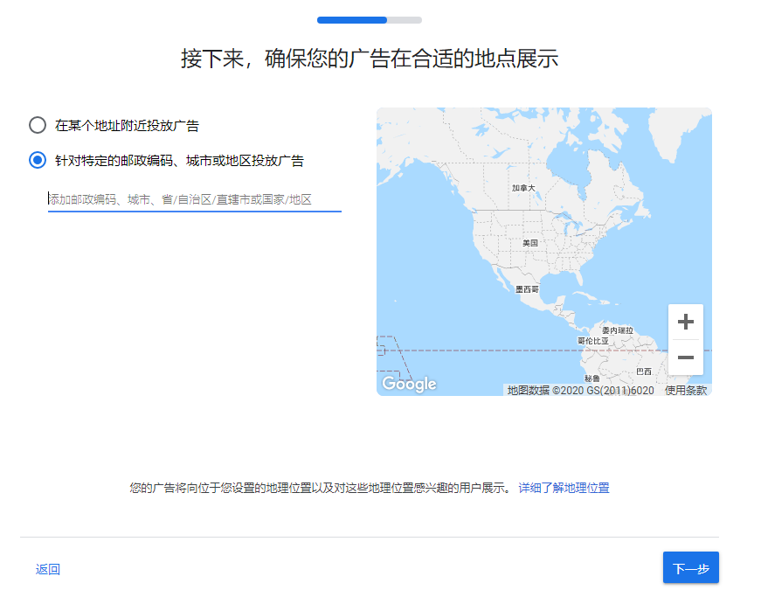Click the 美国 label on the map

[530, 242]
